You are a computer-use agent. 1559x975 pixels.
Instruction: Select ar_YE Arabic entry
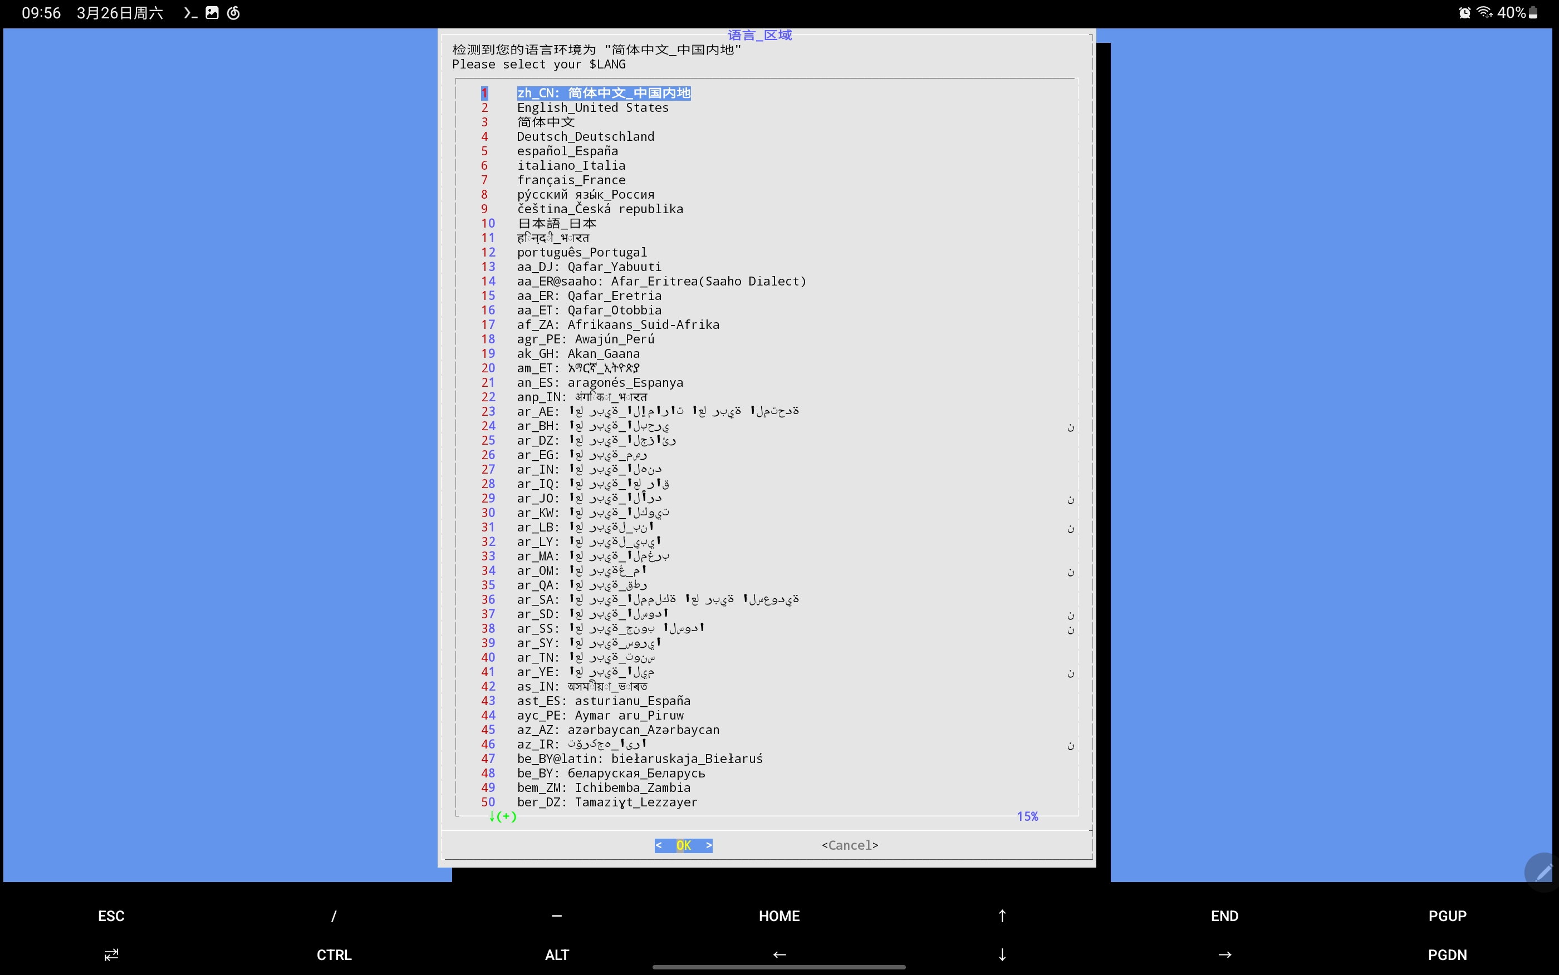(x=586, y=672)
